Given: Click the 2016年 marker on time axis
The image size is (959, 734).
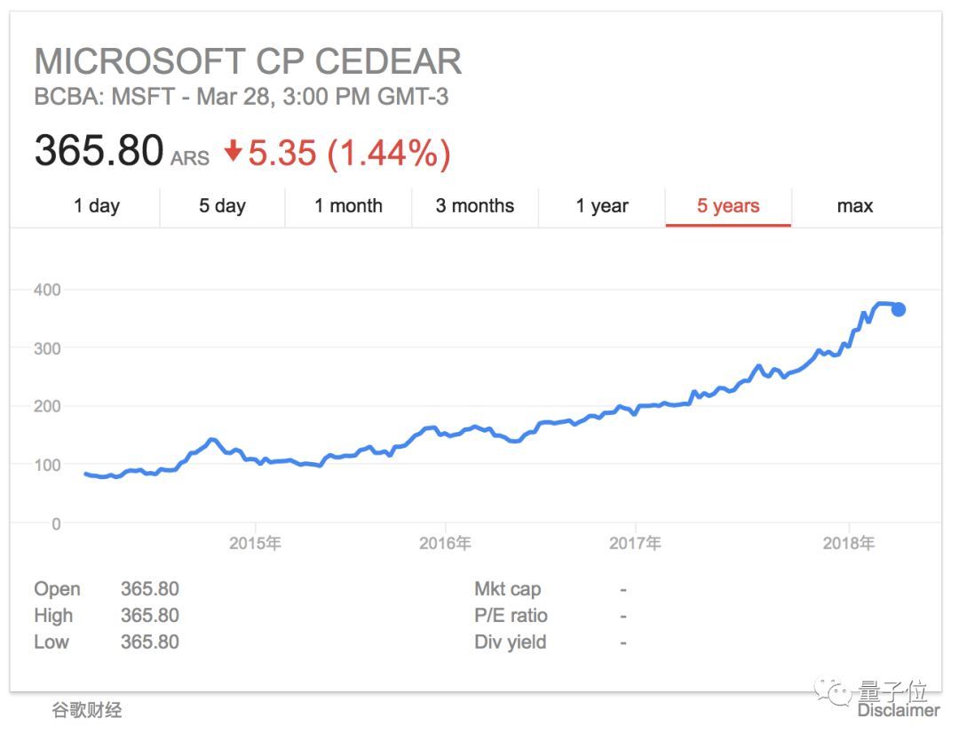Looking at the screenshot, I should click(445, 543).
